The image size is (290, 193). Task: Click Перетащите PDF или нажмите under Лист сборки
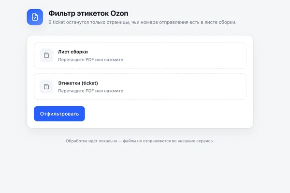tap(91, 60)
